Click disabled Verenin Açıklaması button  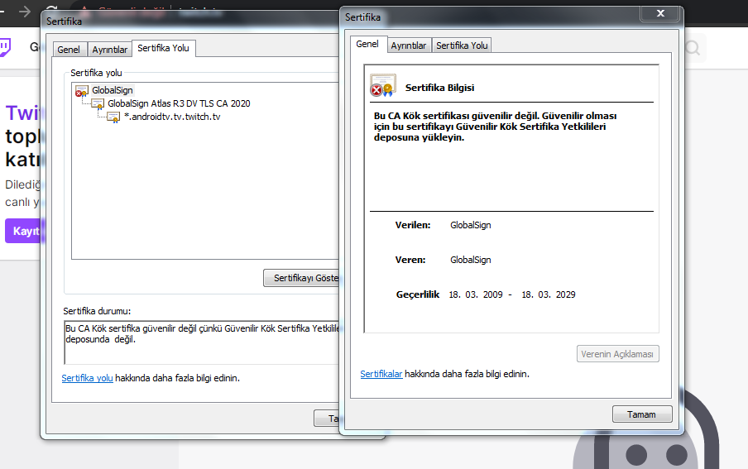(618, 354)
